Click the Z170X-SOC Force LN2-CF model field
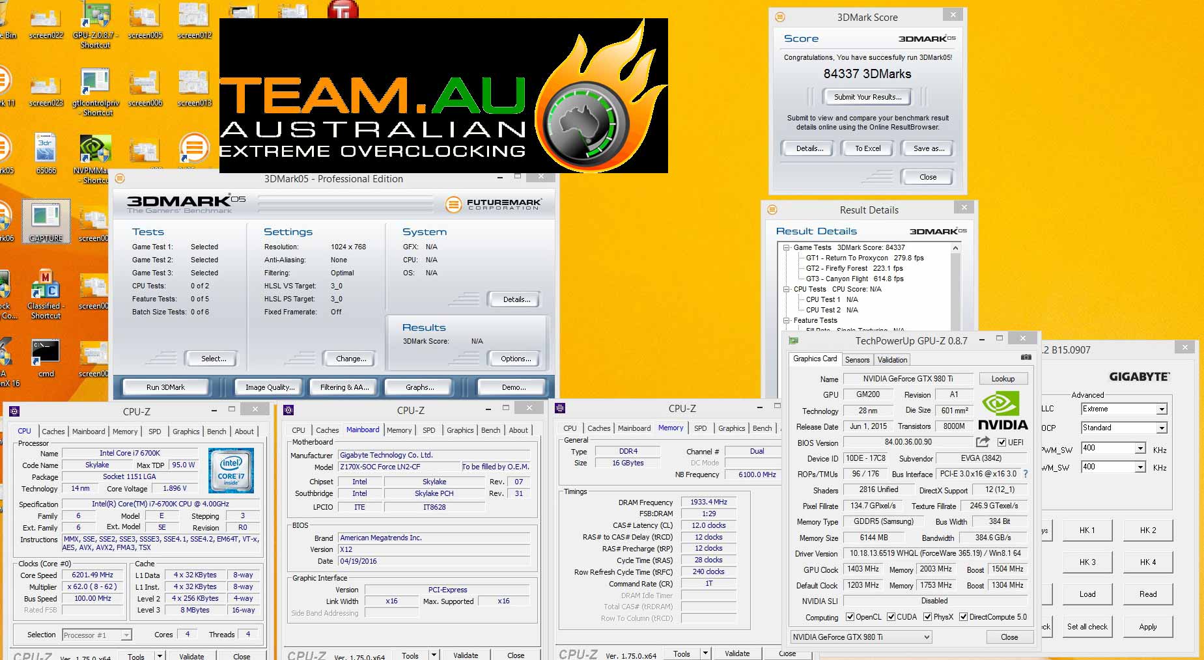1204x660 pixels. (399, 467)
